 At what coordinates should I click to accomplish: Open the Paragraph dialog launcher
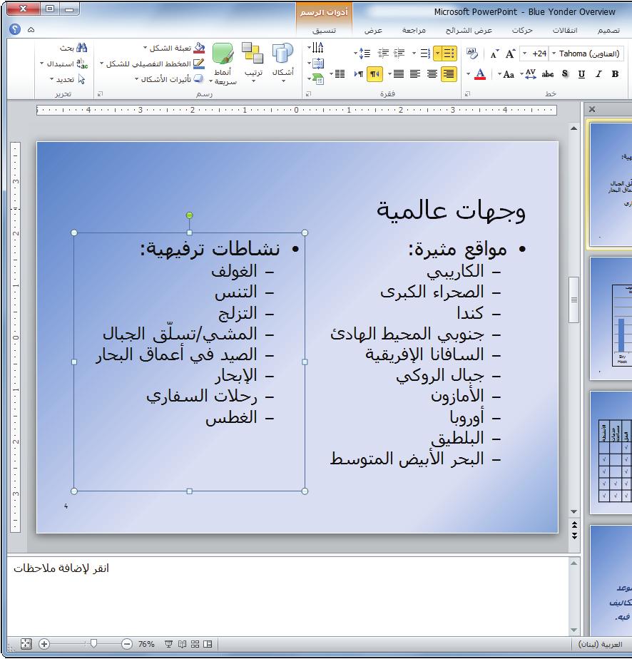pyautogui.click(x=308, y=94)
